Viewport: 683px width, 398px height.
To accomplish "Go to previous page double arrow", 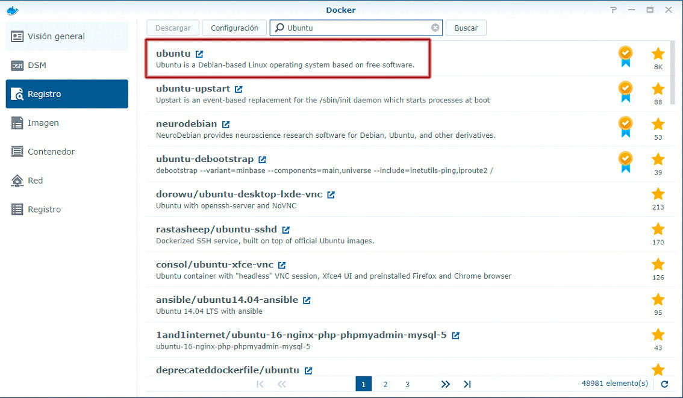I will tap(282, 384).
